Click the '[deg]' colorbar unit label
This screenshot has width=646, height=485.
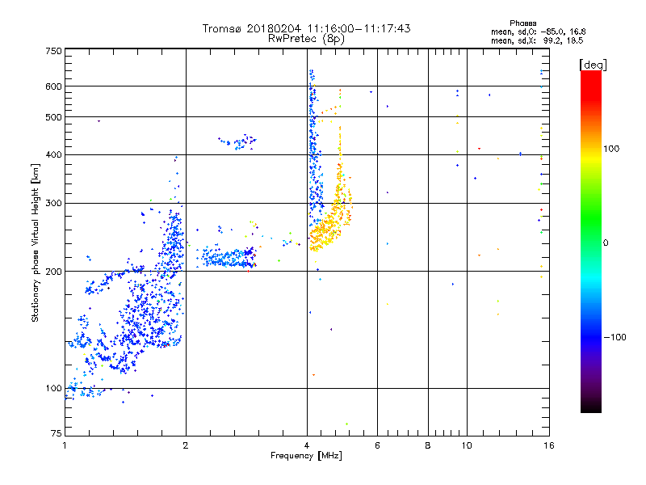point(593,65)
